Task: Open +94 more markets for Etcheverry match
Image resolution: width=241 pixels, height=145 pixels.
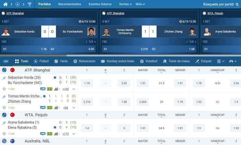Action: (x=66, y=108)
